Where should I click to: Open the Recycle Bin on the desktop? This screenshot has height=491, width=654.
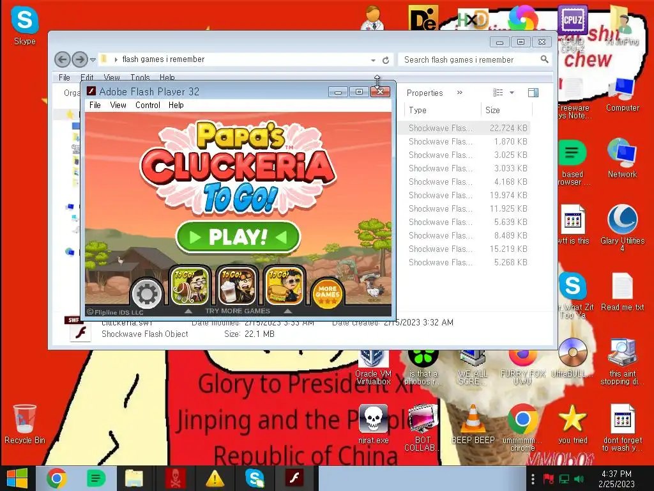pyautogui.click(x=25, y=425)
